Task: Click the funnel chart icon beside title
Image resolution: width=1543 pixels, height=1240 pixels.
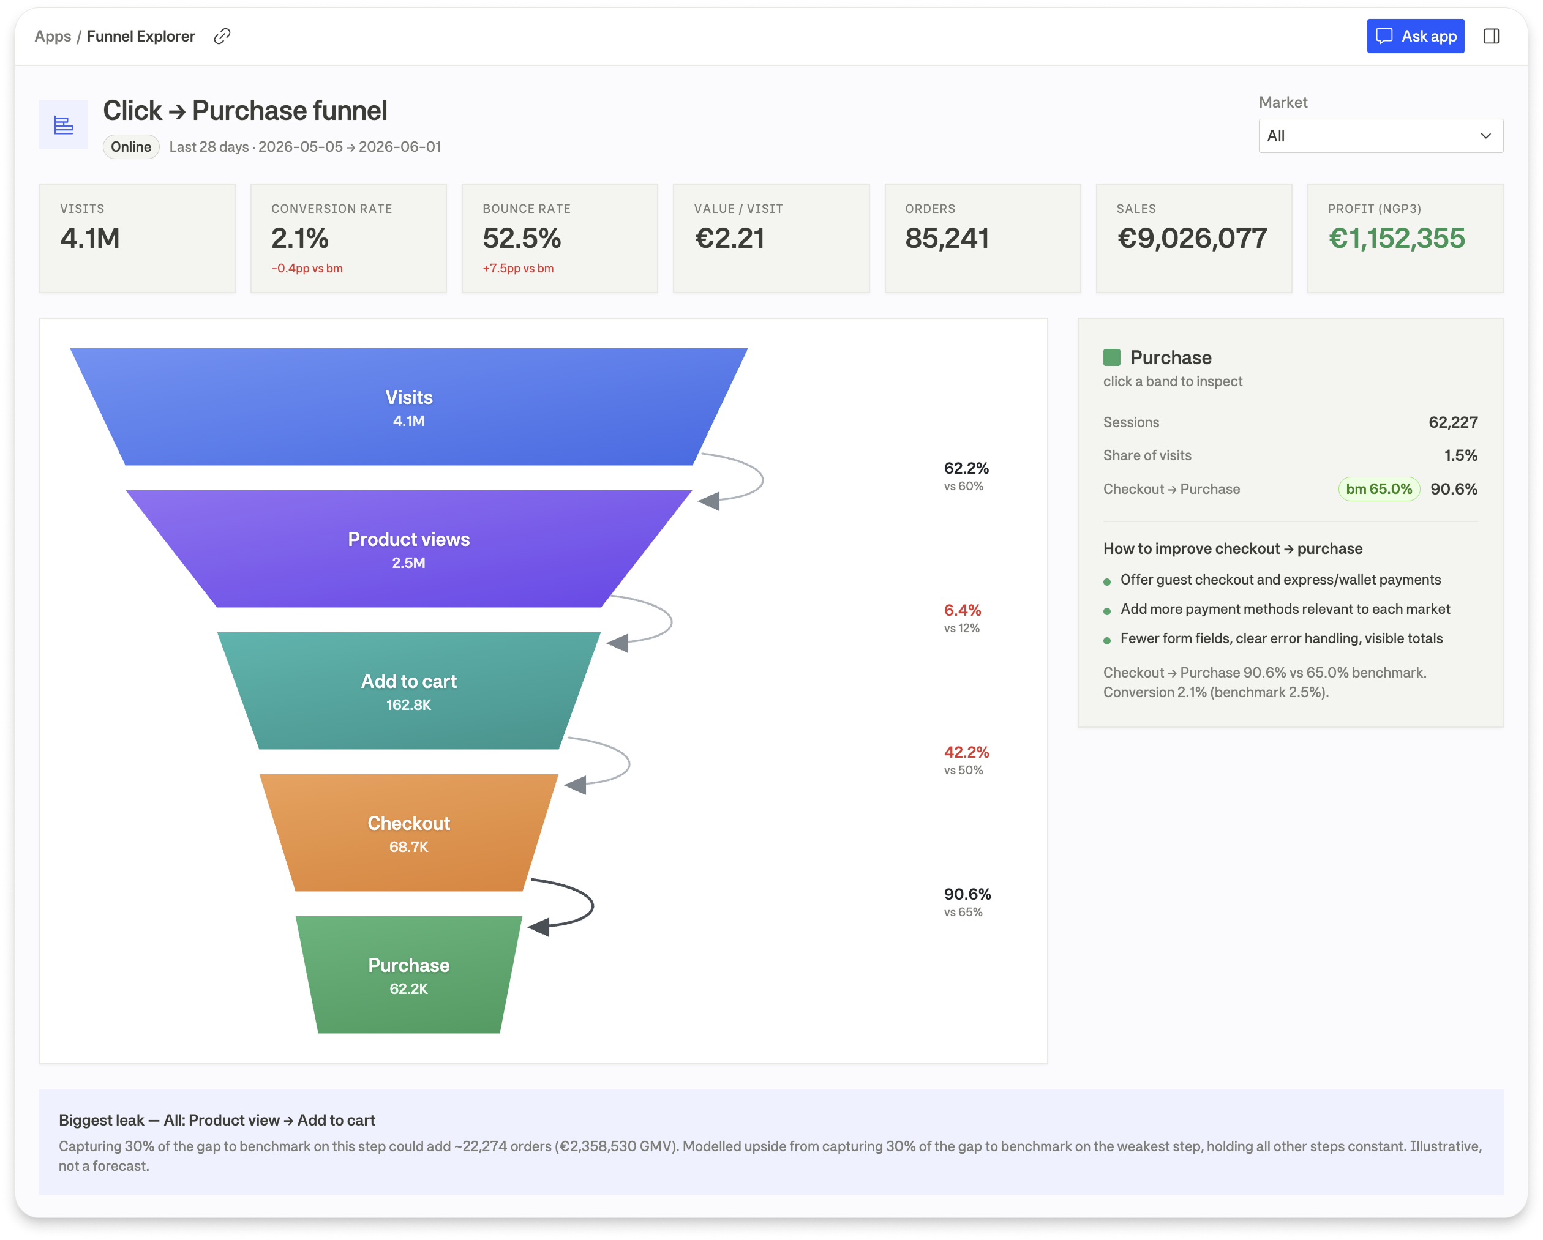Action: 64,125
